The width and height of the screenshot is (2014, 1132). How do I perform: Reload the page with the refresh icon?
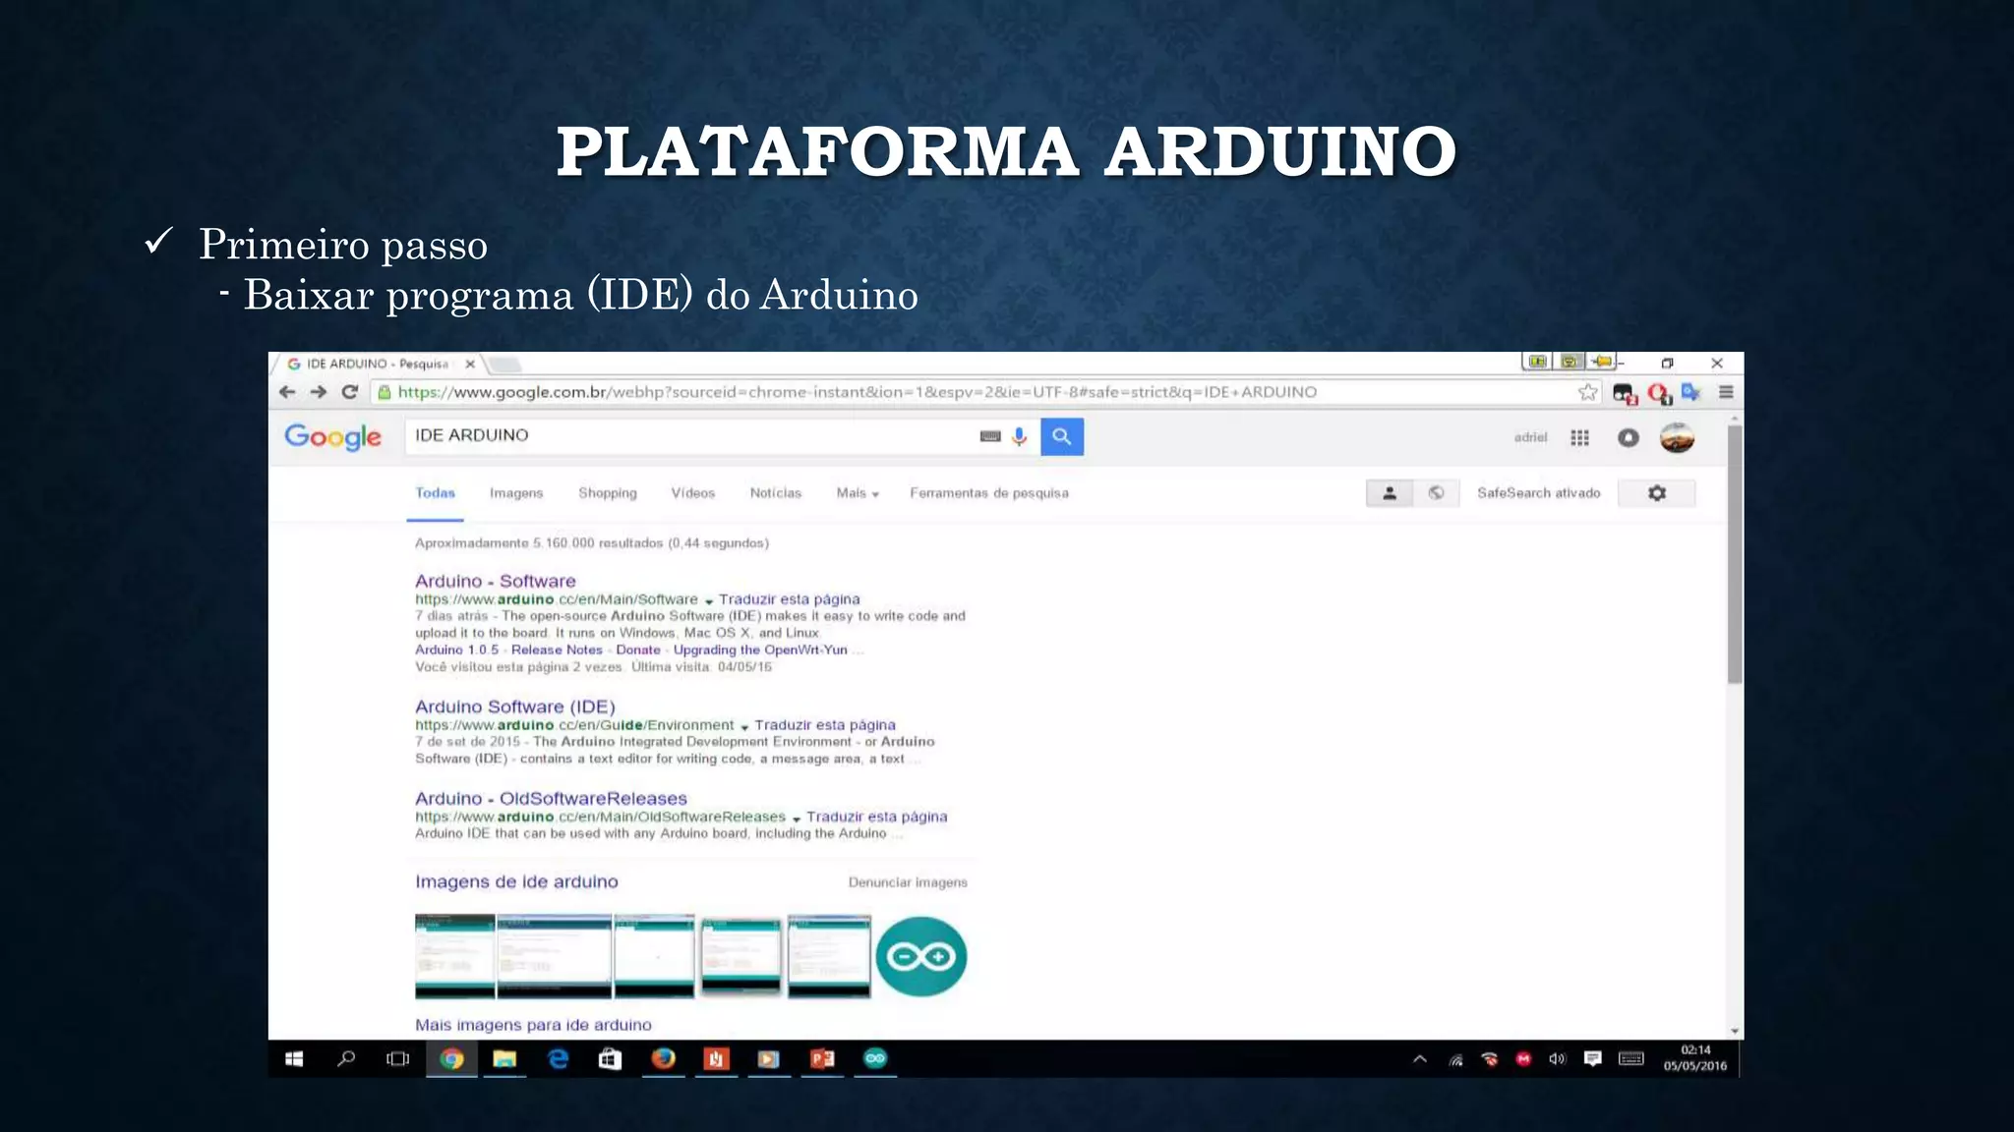pyautogui.click(x=349, y=392)
